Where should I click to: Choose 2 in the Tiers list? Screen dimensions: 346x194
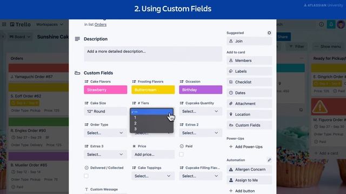[151, 123]
